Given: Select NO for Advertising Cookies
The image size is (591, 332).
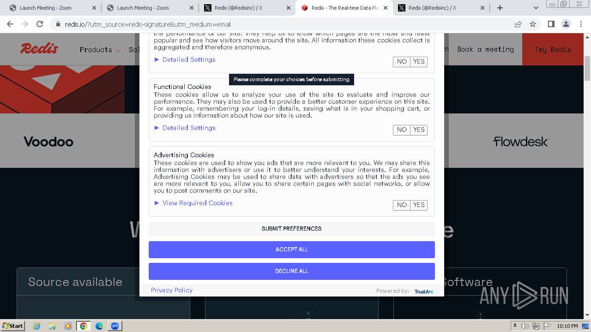Looking at the screenshot, I should click(402, 205).
